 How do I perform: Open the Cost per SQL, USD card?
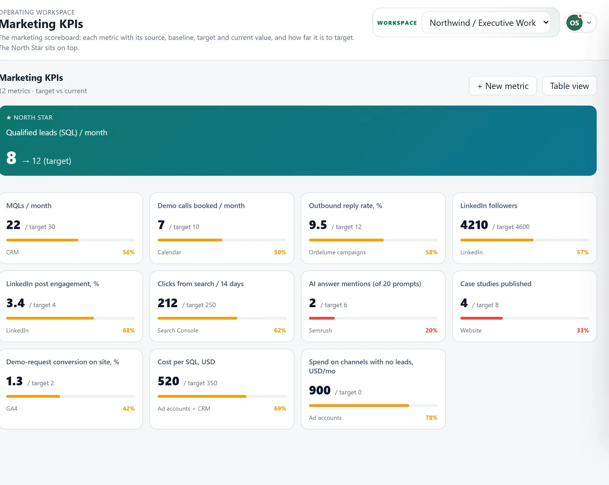point(222,389)
